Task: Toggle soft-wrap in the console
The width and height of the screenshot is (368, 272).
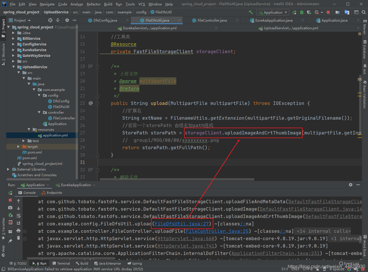Action: coord(18,215)
